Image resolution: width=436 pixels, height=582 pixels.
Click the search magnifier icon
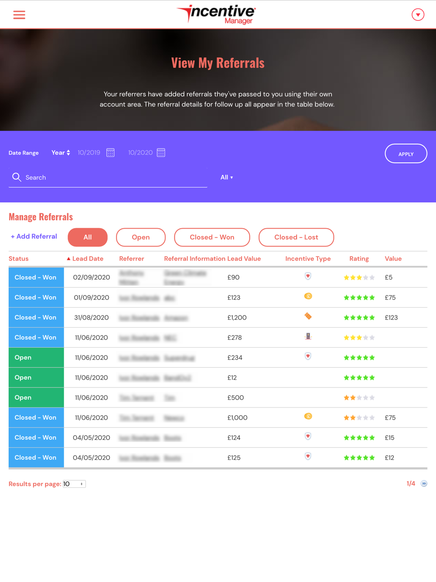click(17, 177)
